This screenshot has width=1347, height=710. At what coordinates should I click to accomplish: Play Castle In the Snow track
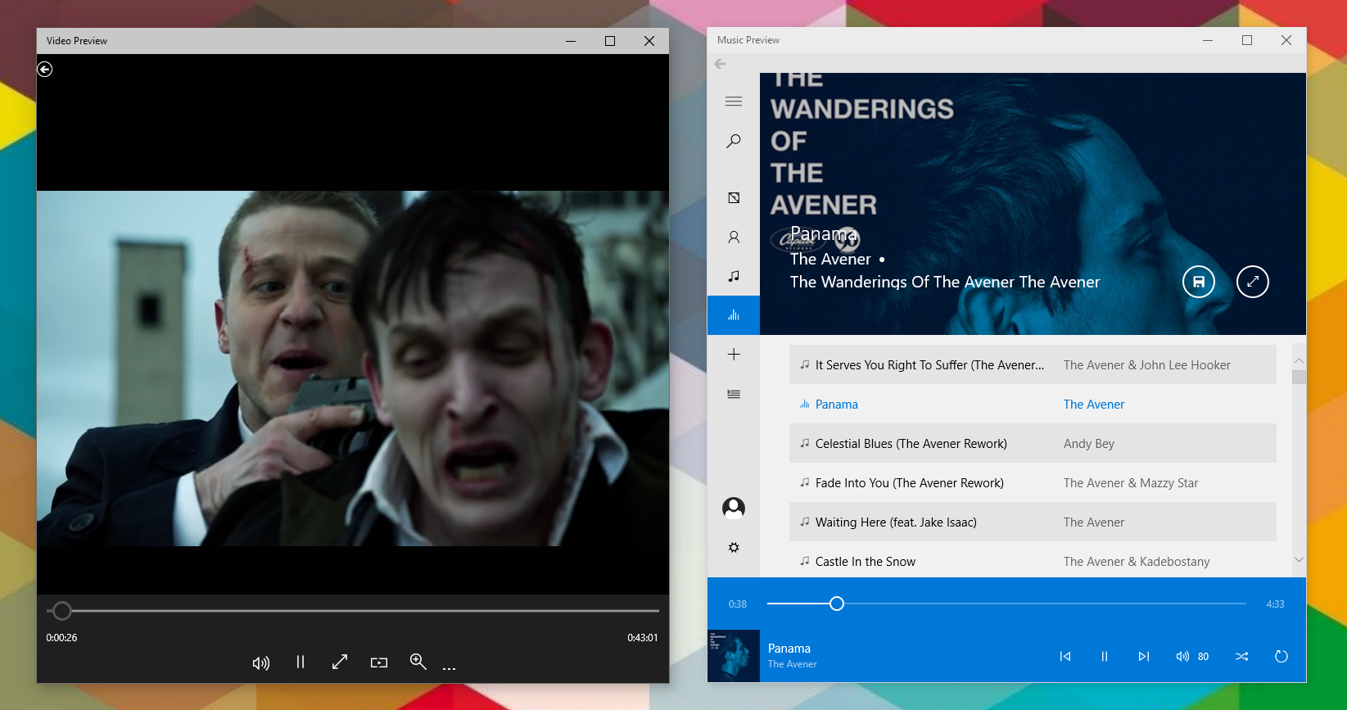click(1033, 561)
